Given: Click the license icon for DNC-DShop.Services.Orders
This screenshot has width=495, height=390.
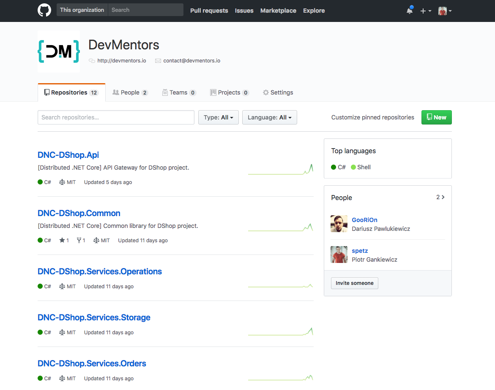Looking at the screenshot, I should tap(62, 378).
